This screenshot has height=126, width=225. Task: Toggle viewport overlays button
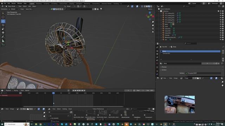(137, 6)
